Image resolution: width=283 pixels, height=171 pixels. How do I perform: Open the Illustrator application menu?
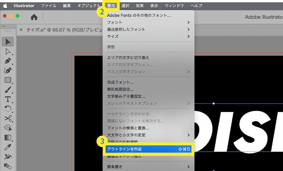24,6
